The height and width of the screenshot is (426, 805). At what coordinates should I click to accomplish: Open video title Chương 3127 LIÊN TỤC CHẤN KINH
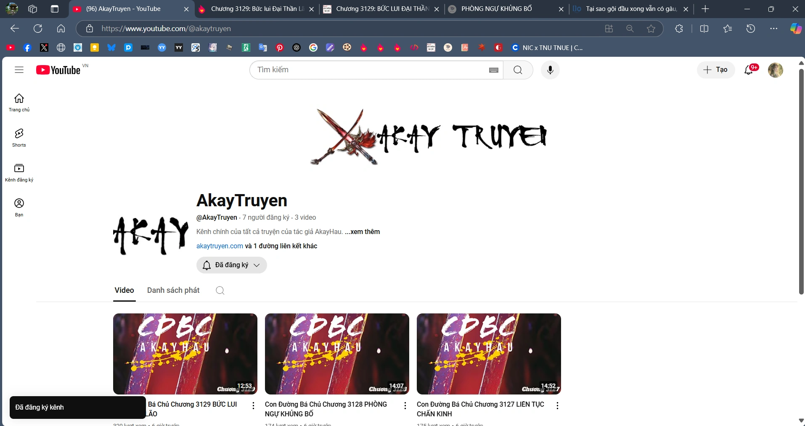click(480, 409)
